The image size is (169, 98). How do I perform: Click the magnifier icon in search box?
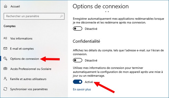(x=61, y=16)
